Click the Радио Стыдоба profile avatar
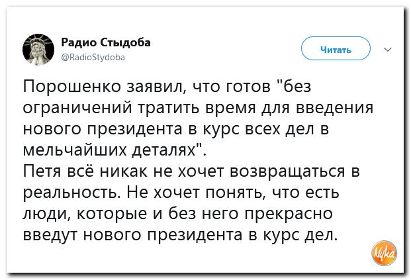 pyautogui.click(x=38, y=50)
